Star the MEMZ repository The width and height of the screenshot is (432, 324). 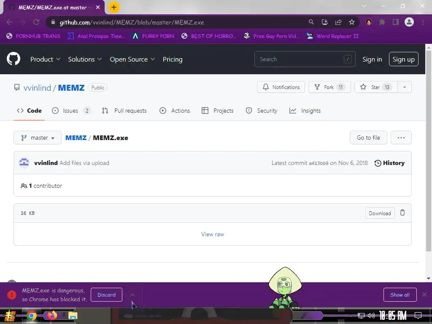coord(376,87)
